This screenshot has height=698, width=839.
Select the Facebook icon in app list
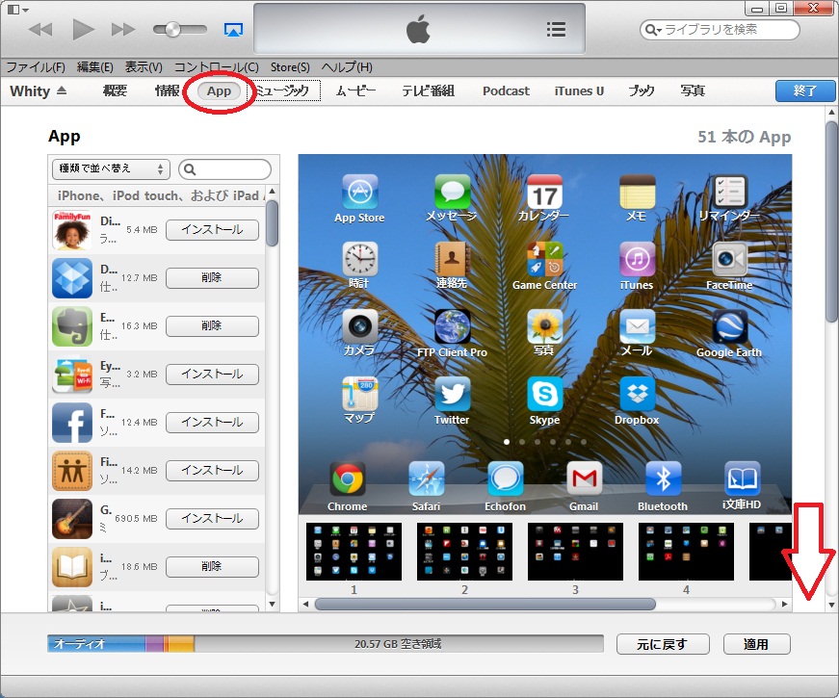click(x=72, y=423)
